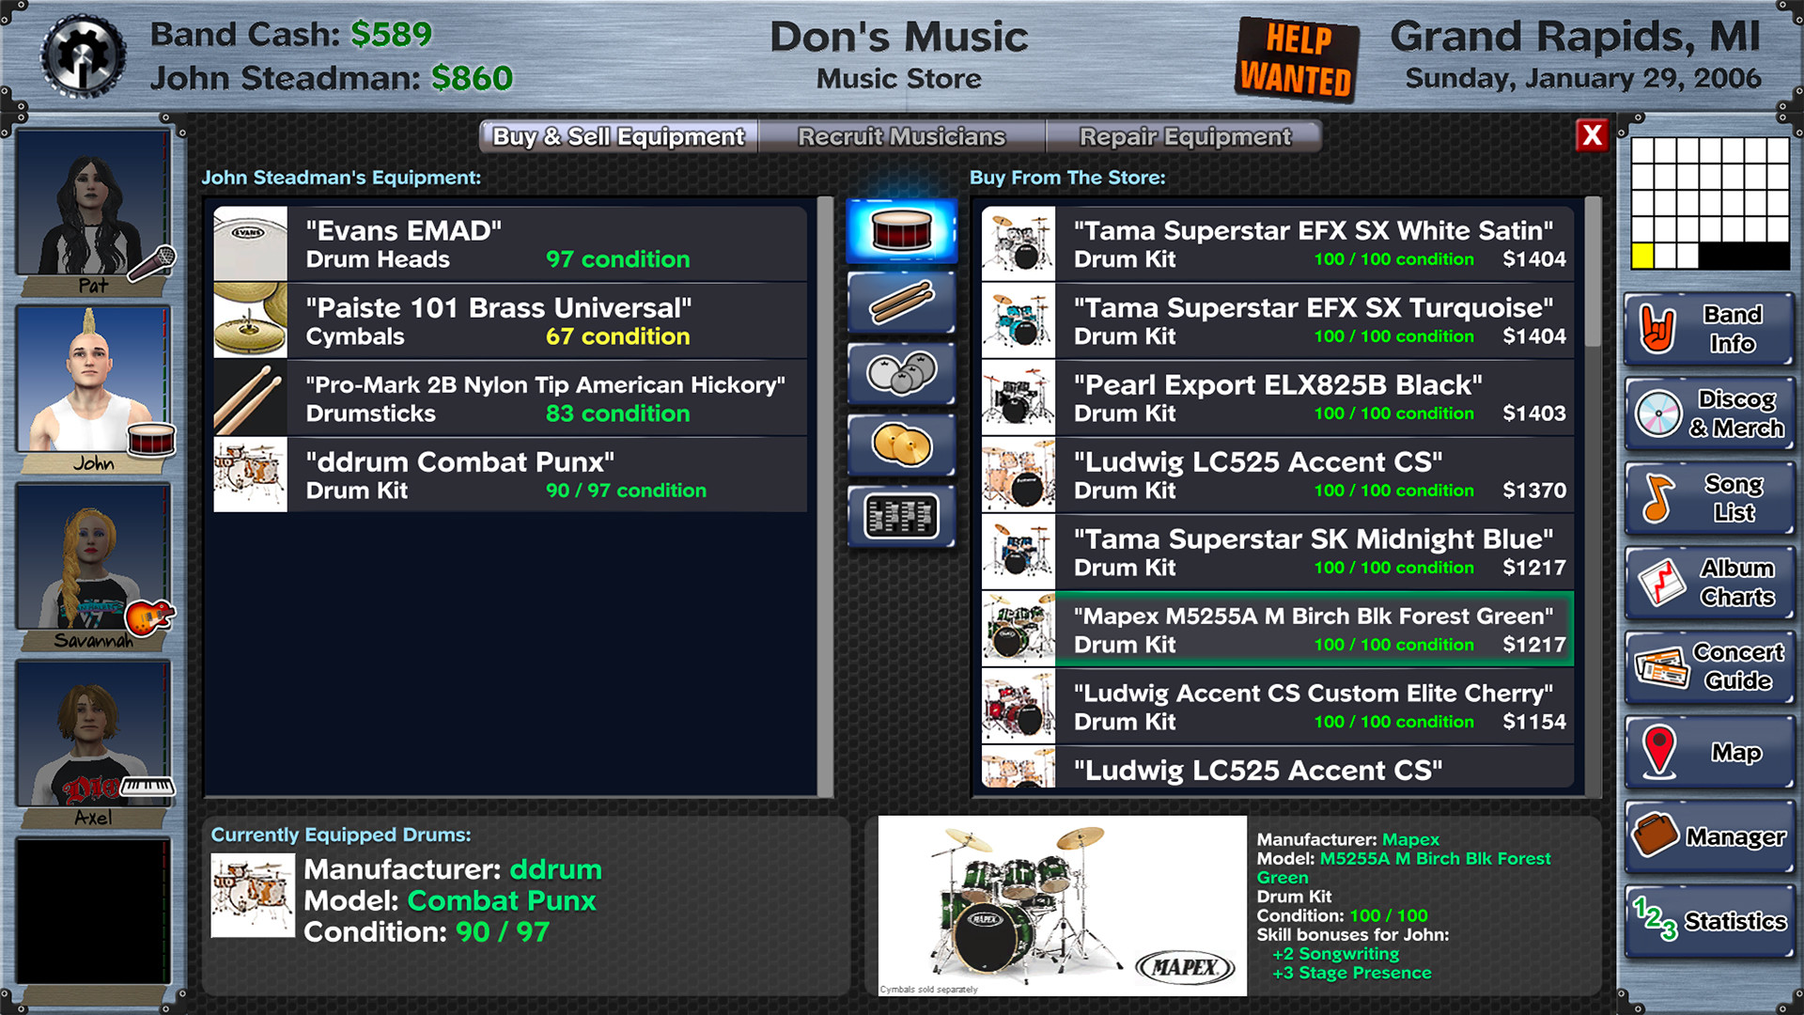1804x1015 pixels.
Task: Open the Map screen
Action: [x=1708, y=752]
